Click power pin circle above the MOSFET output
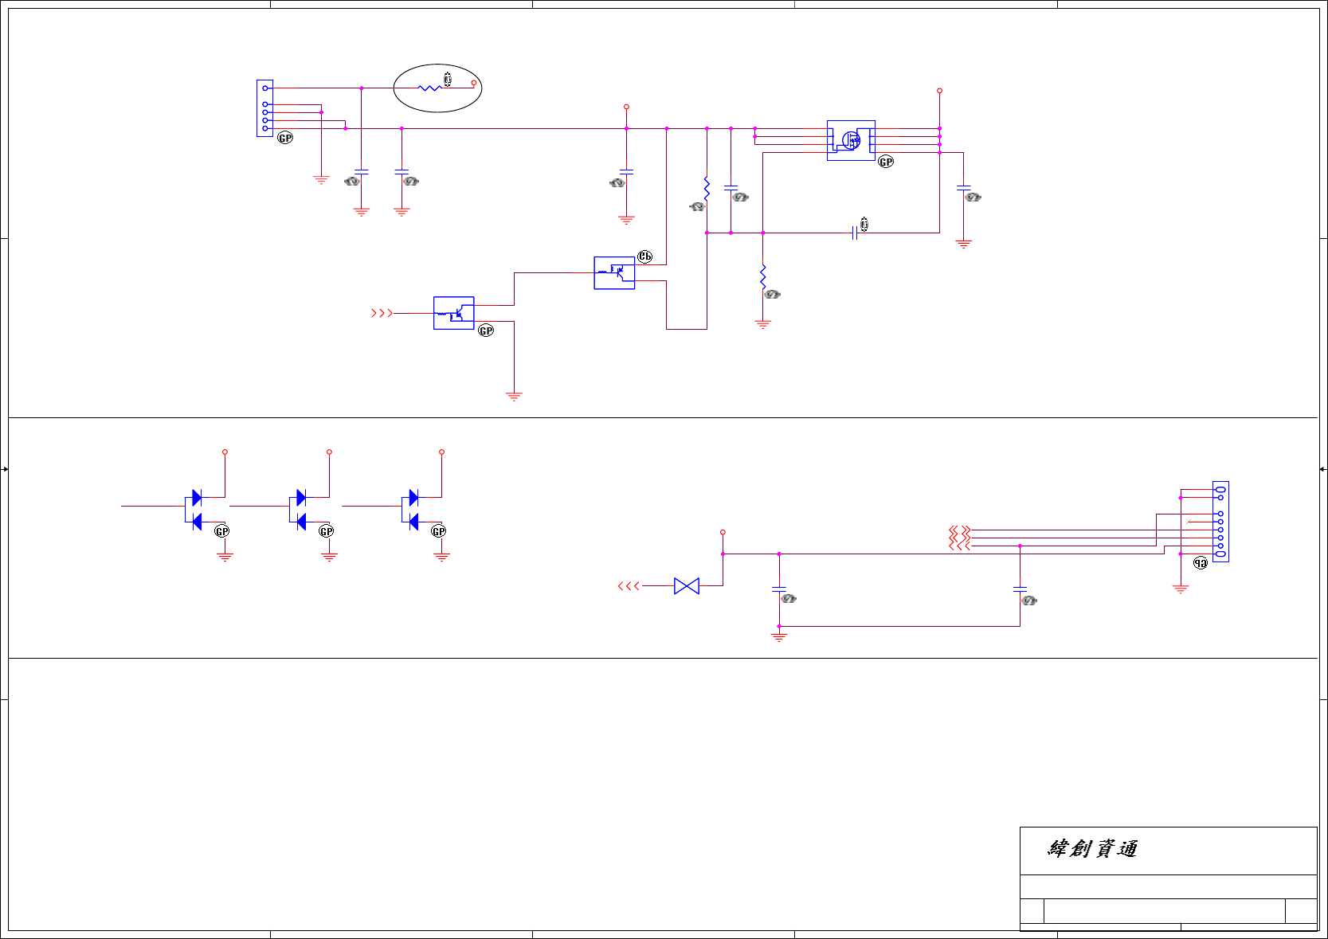1328x939 pixels. (x=939, y=91)
